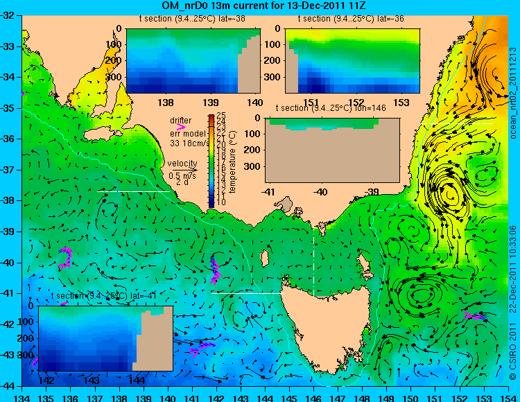Click the 'ocean_nr02_20111213' vertical side label
520x402 pixels.
point(513,93)
